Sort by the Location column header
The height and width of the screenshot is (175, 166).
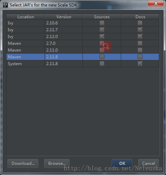(x=25, y=17)
